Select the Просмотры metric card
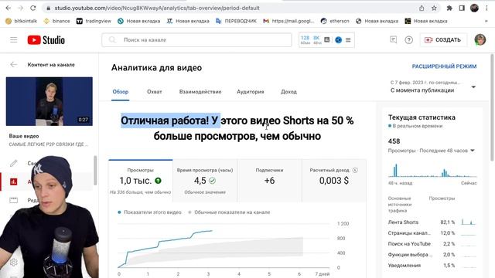This screenshot has width=495, height=278. [x=141, y=181]
